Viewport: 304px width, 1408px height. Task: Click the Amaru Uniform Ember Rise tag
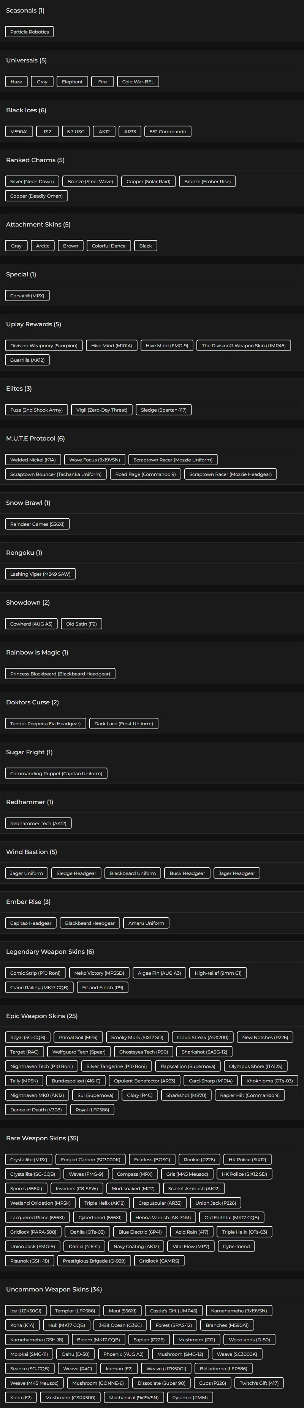146,923
